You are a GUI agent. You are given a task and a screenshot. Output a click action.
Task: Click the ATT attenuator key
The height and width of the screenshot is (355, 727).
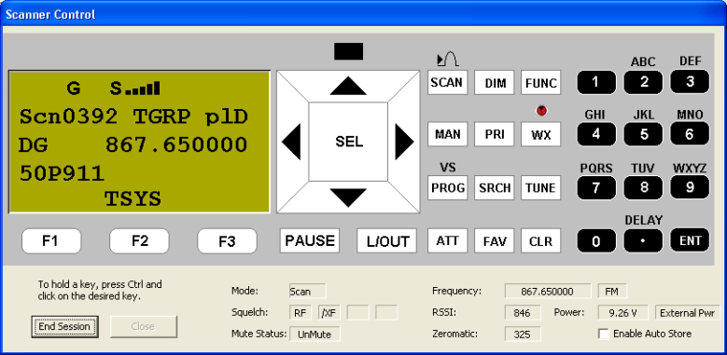pos(447,240)
